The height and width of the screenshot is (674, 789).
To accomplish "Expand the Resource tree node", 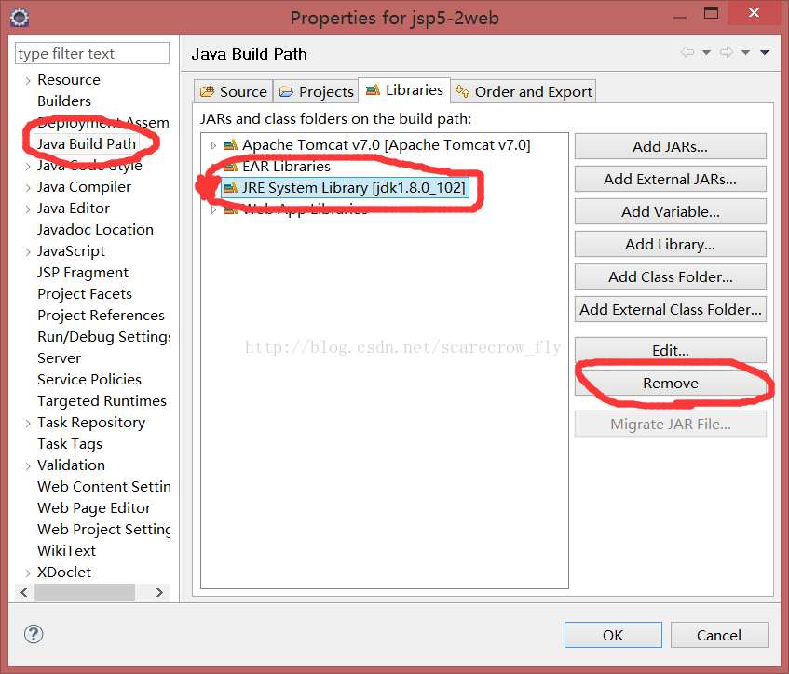I will 28,80.
